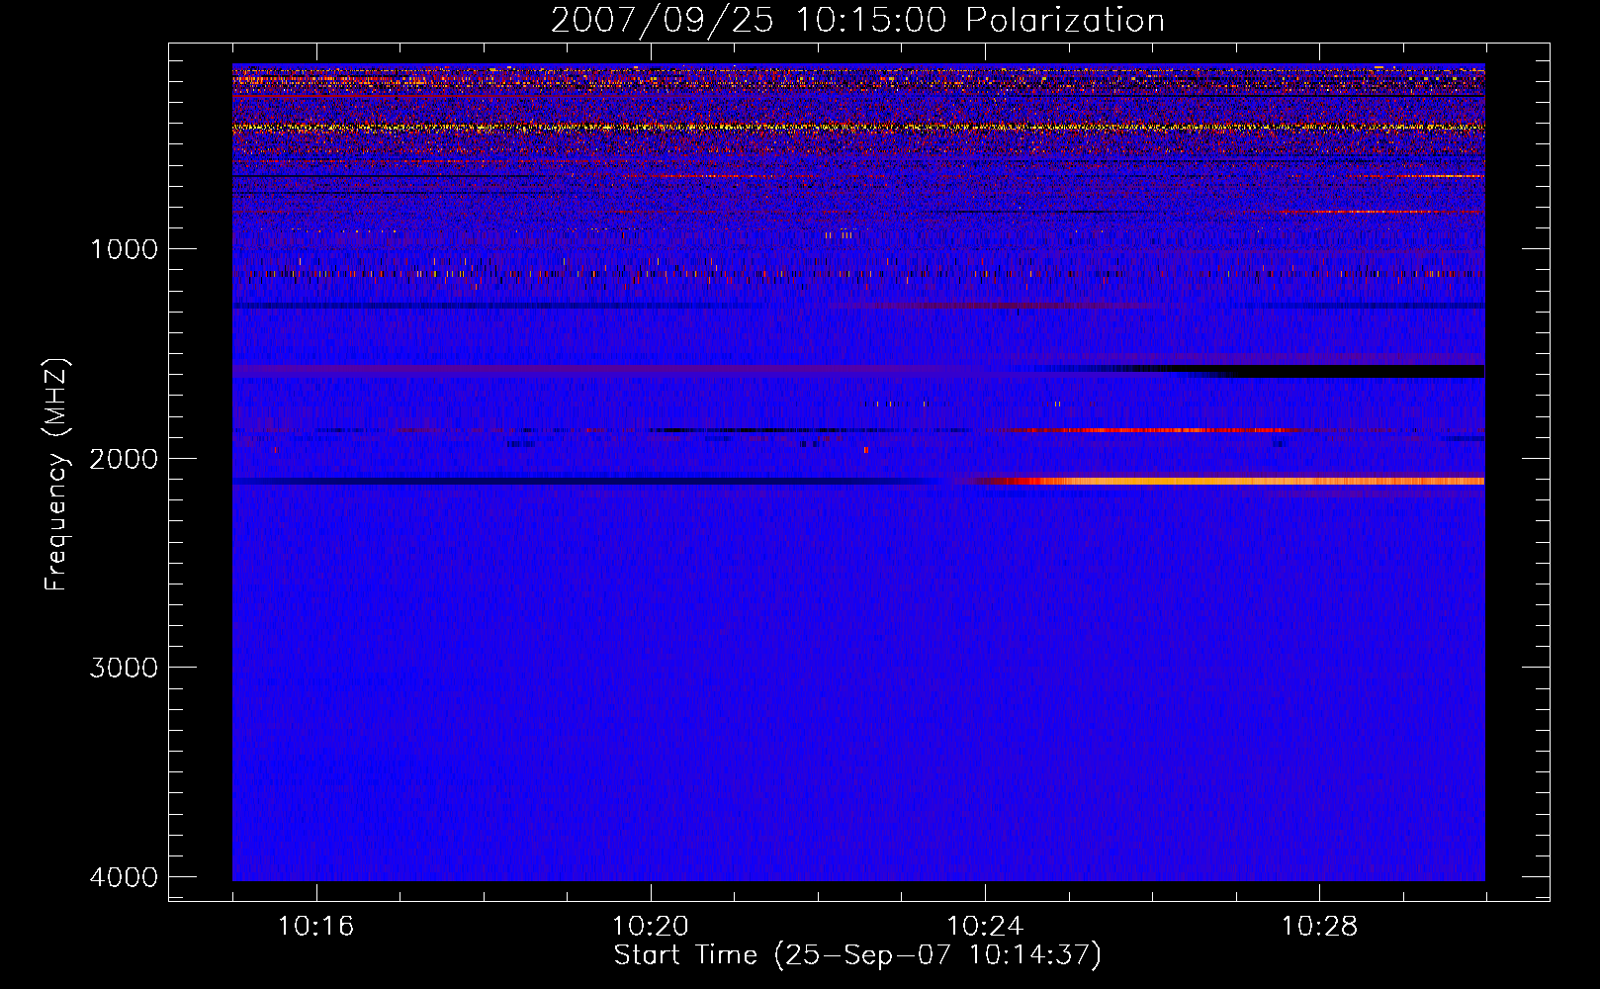Click the 10:28 time tick label
The image size is (1600, 989).
pos(1319,927)
